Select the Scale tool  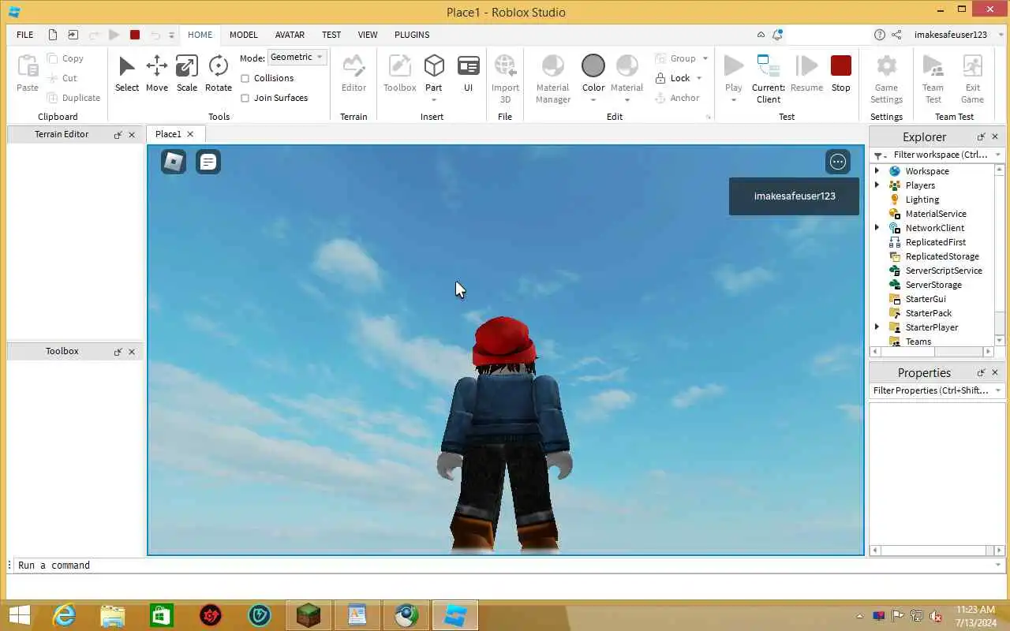(x=187, y=73)
